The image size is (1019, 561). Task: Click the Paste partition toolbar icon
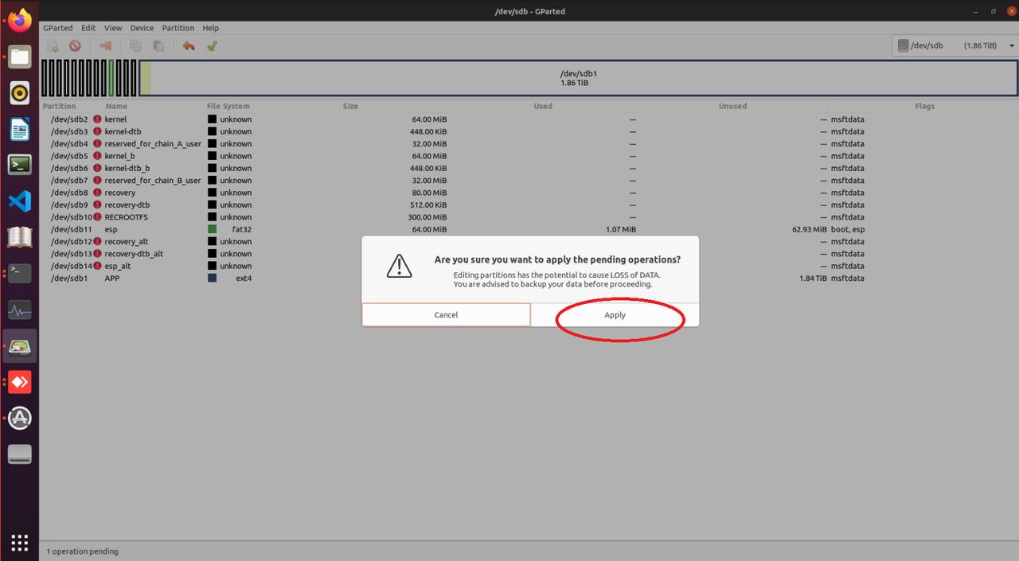pyautogui.click(x=158, y=46)
